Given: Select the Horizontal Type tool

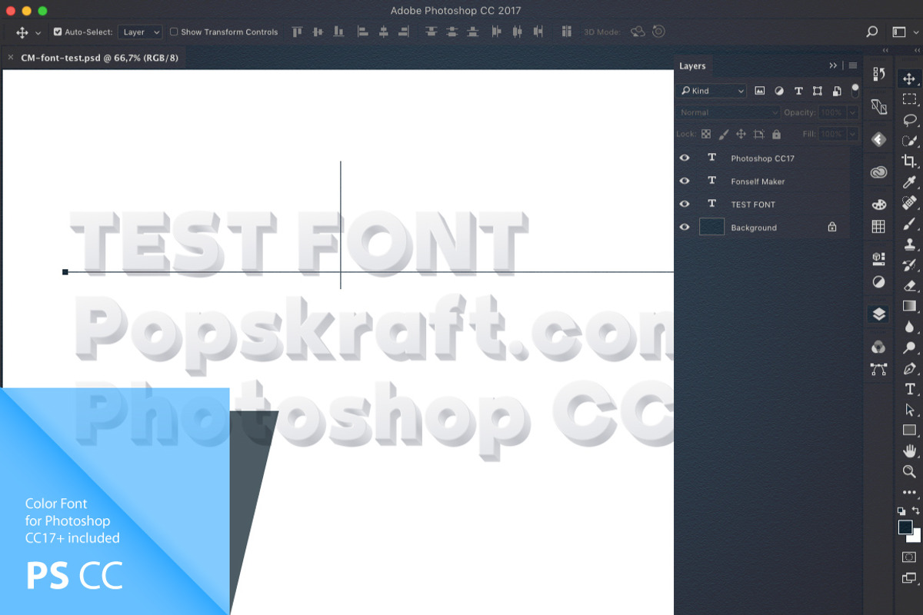Looking at the screenshot, I should point(909,389).
